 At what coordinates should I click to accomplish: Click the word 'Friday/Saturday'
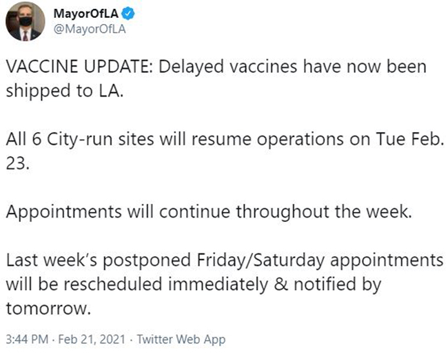[x=261, y=260]
